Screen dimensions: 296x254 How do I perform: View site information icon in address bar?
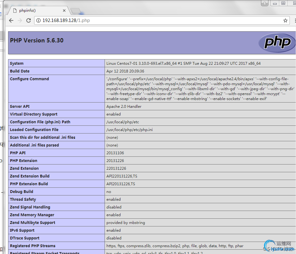click(x=38, y=20)
